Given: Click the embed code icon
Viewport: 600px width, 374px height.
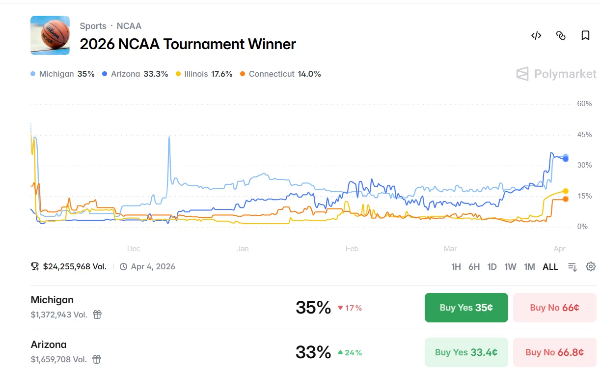Looking at the screenshot, I should [536, 35].
